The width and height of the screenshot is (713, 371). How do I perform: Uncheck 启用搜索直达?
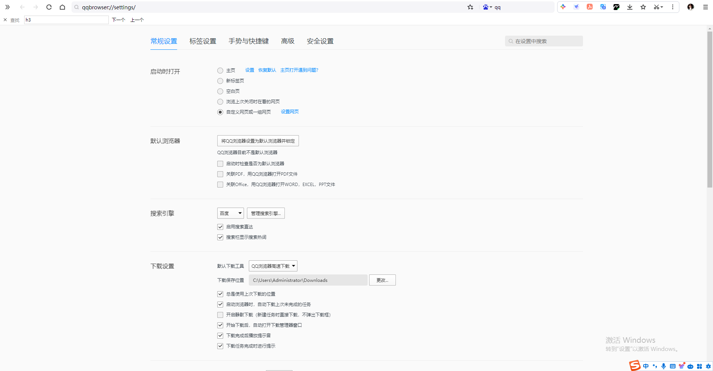click(x=220, y=227)
